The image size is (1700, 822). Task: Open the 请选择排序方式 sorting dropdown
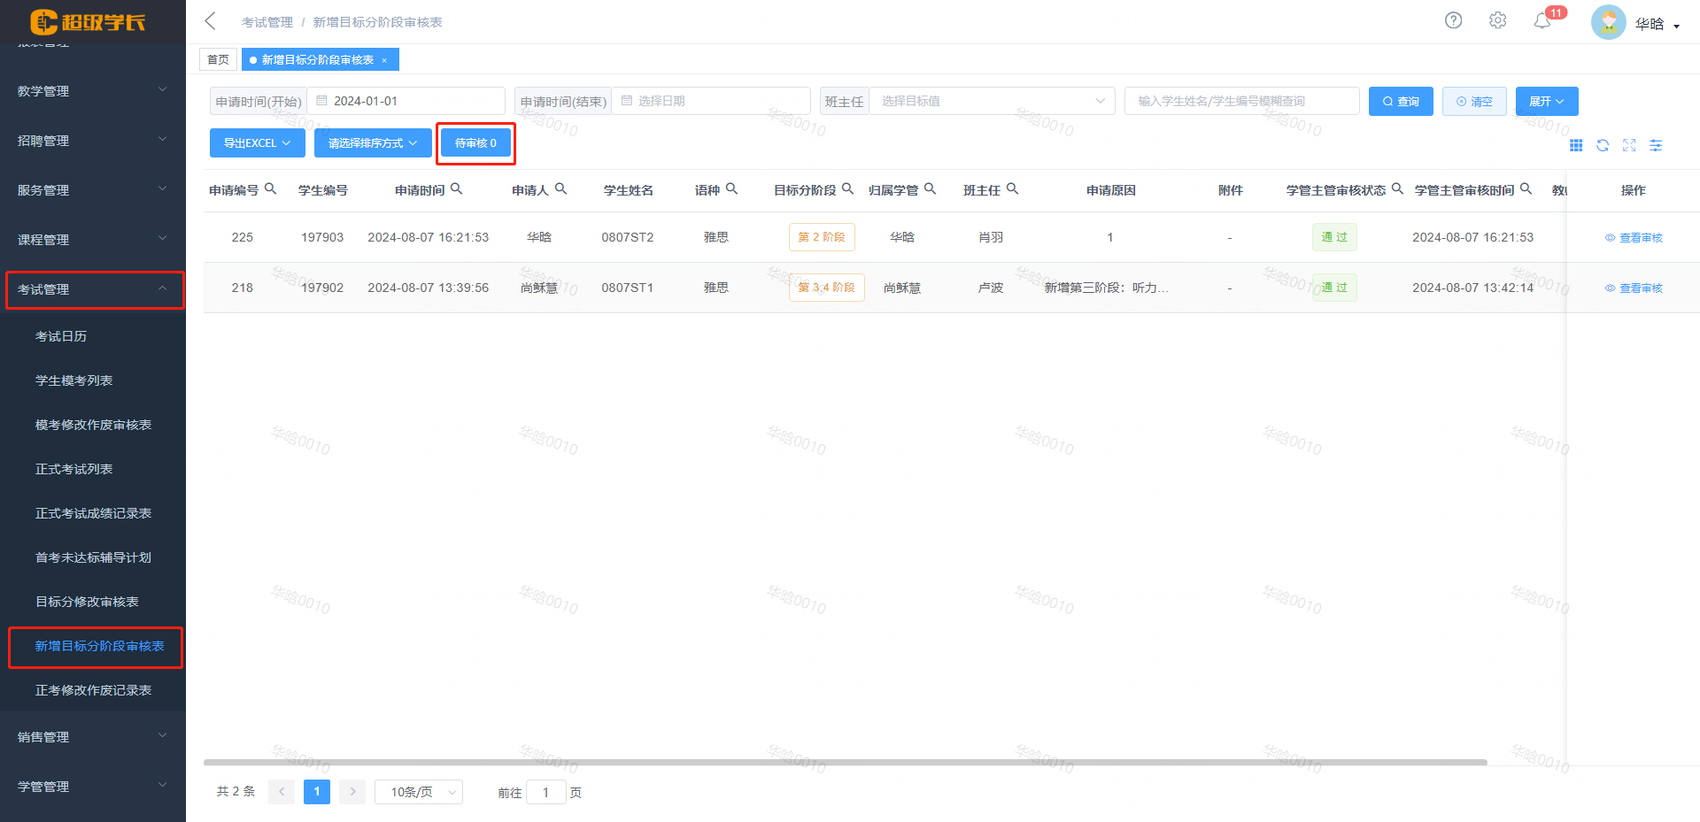coord(372,142)
